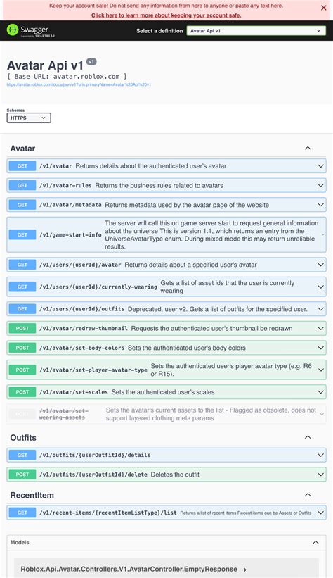This screenshot has height=578, width=333.
Task: Open the /v1/game-start-info endpoint row
Action: click(166, 235)
